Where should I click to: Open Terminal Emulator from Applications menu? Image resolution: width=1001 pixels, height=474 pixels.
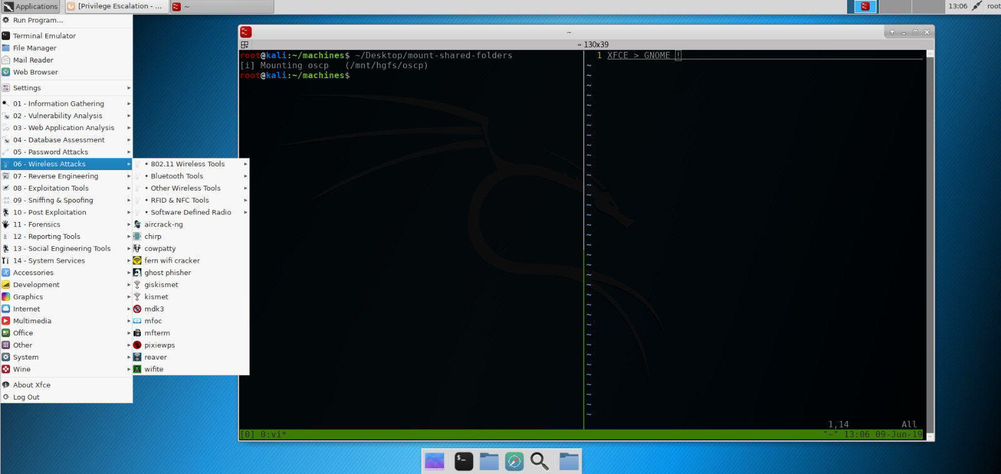pyautogui.click(x=66, y=36)
